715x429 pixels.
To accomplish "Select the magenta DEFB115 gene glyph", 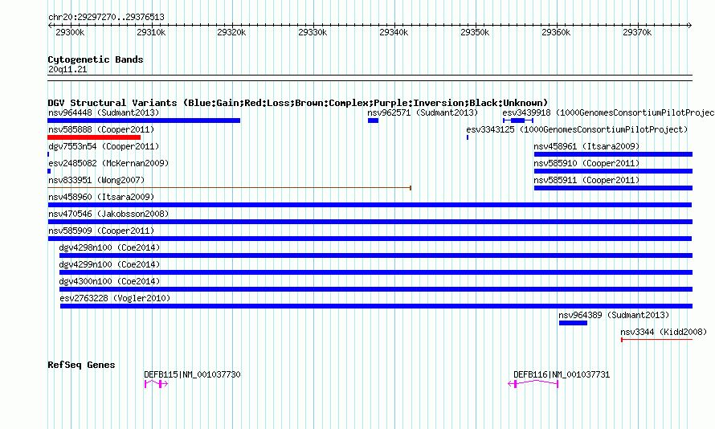I will [x=156, y=384].
